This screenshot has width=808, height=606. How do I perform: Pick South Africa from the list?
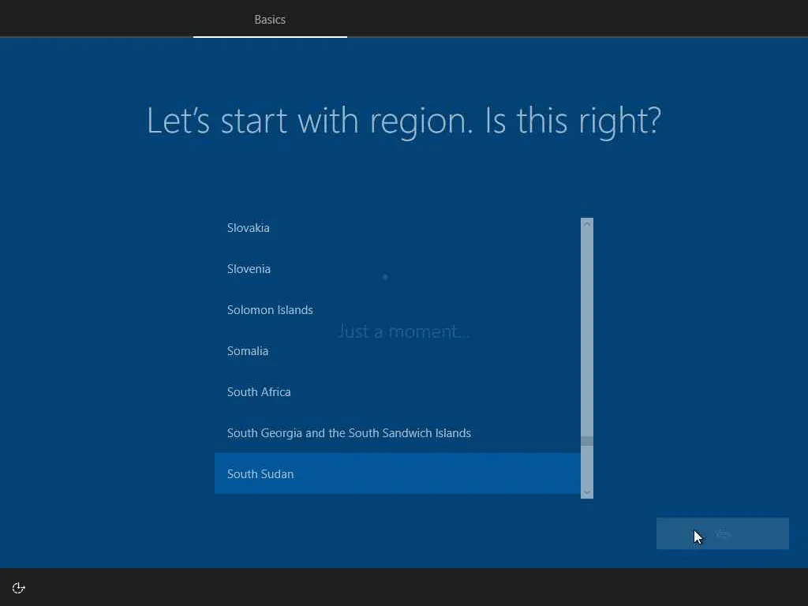click(398, 392)
